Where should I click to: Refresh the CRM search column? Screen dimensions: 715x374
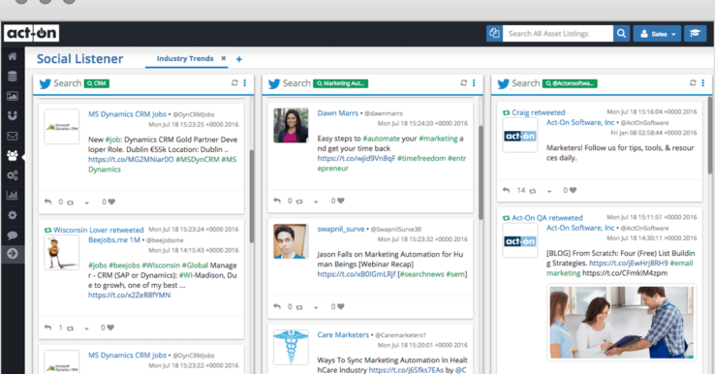pos(234,83)
